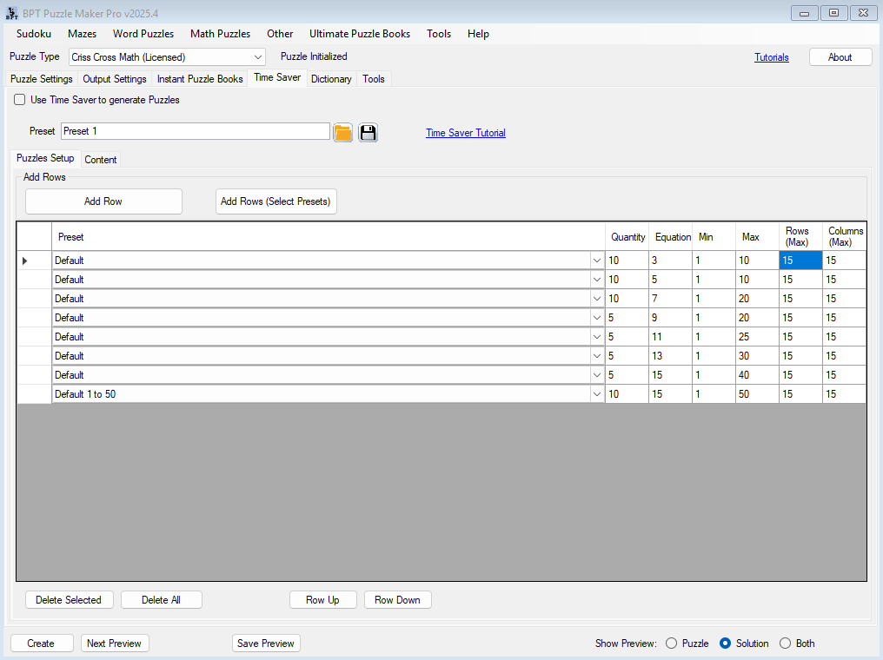Enable Use Time Saver to generate Puzzles

[x=20, y=100]
